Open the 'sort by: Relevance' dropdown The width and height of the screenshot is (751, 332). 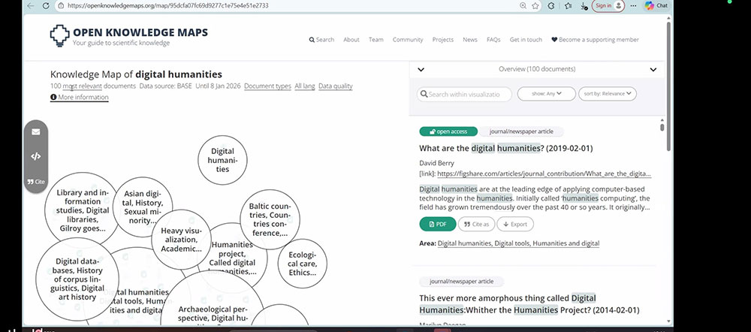coord(608,94)
